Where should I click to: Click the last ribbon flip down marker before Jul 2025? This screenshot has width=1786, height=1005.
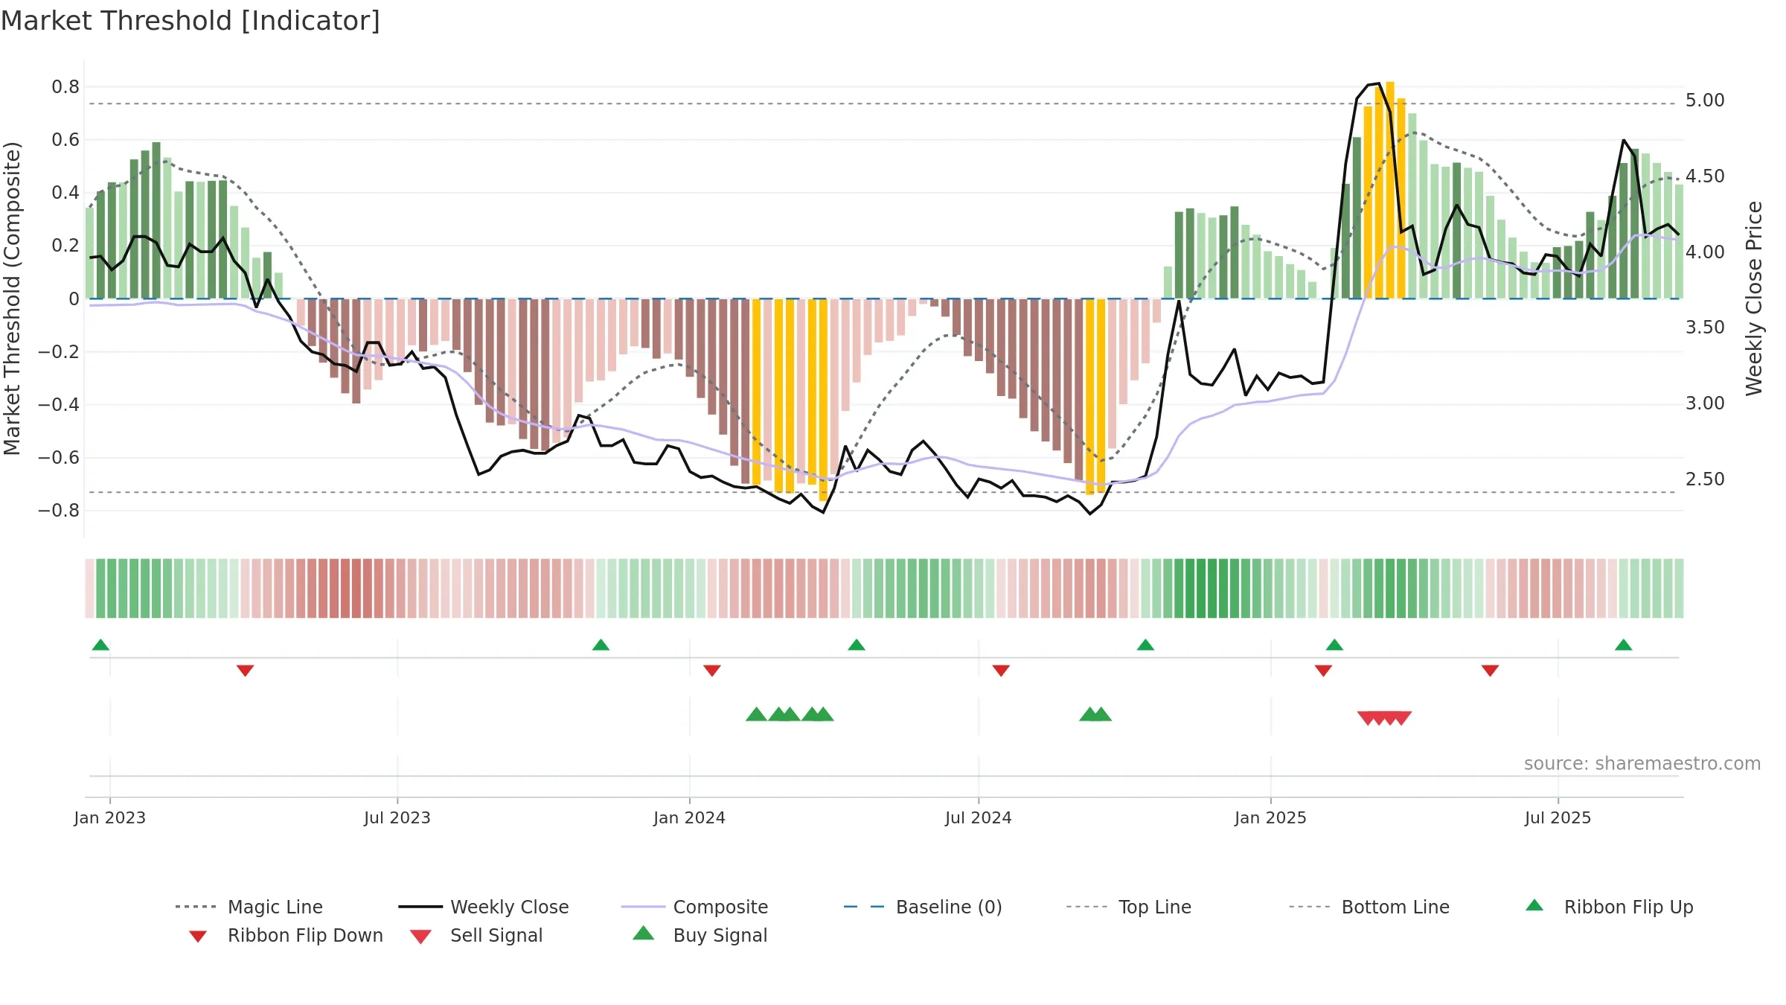[1490, 671]
